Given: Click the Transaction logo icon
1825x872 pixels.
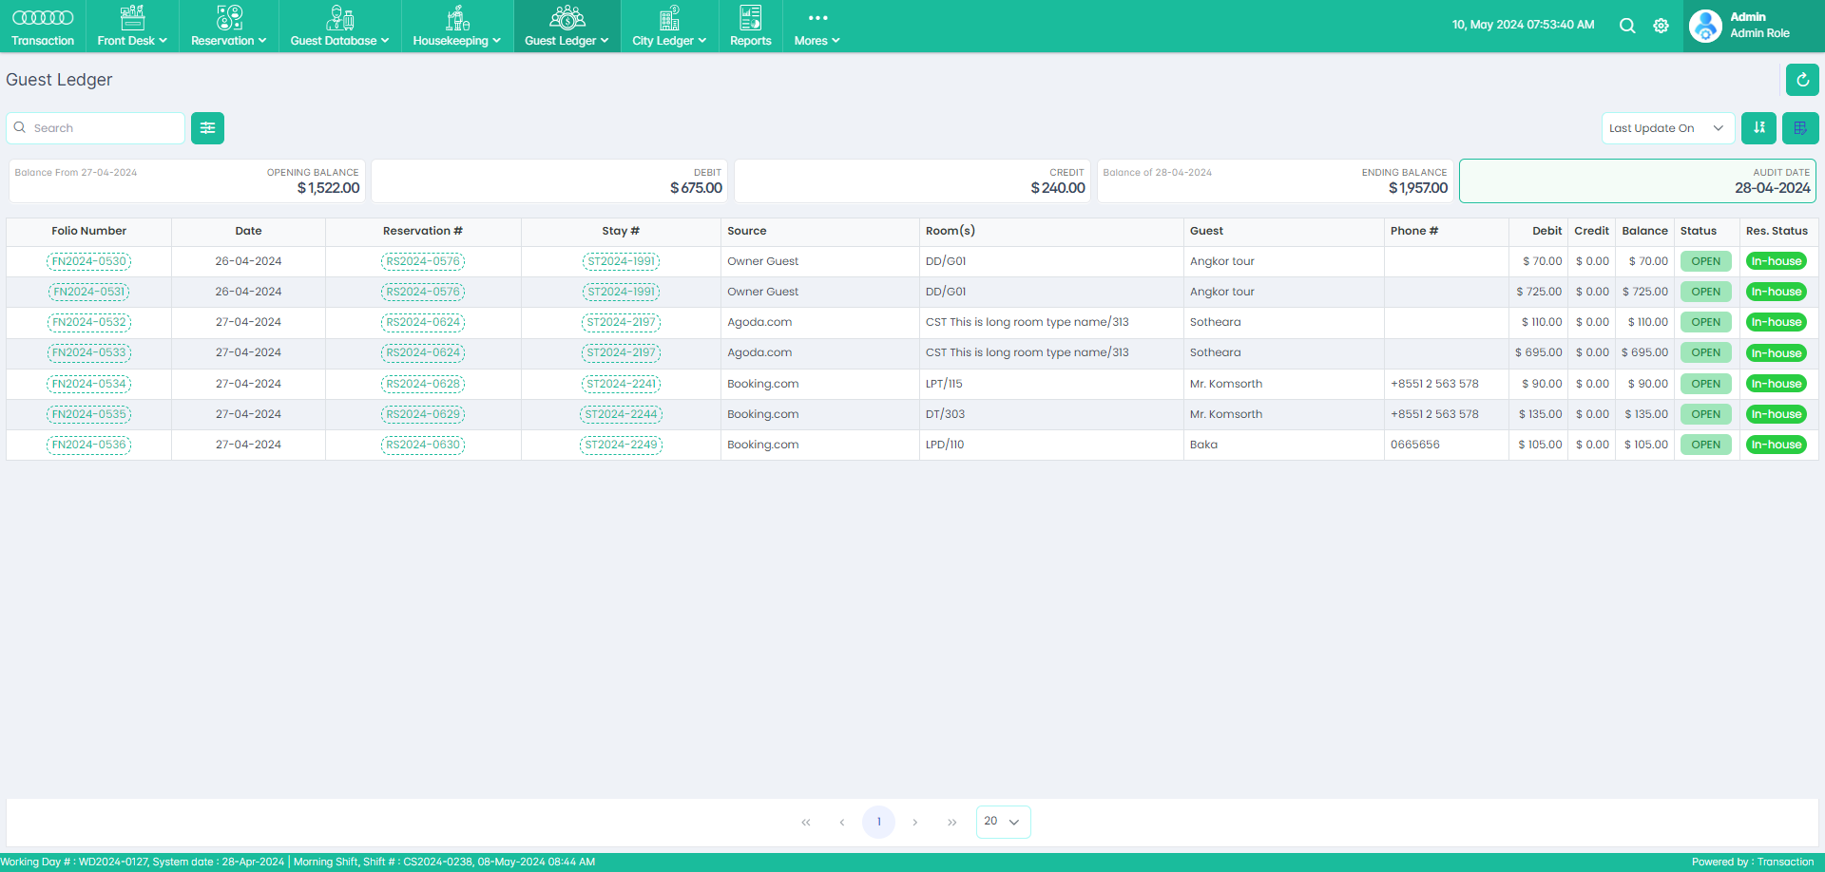Looking at the screenshot, I should 43,18.
